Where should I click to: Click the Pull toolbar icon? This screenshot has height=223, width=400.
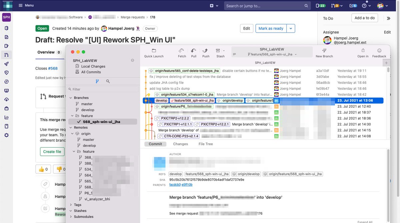[194, 53]
